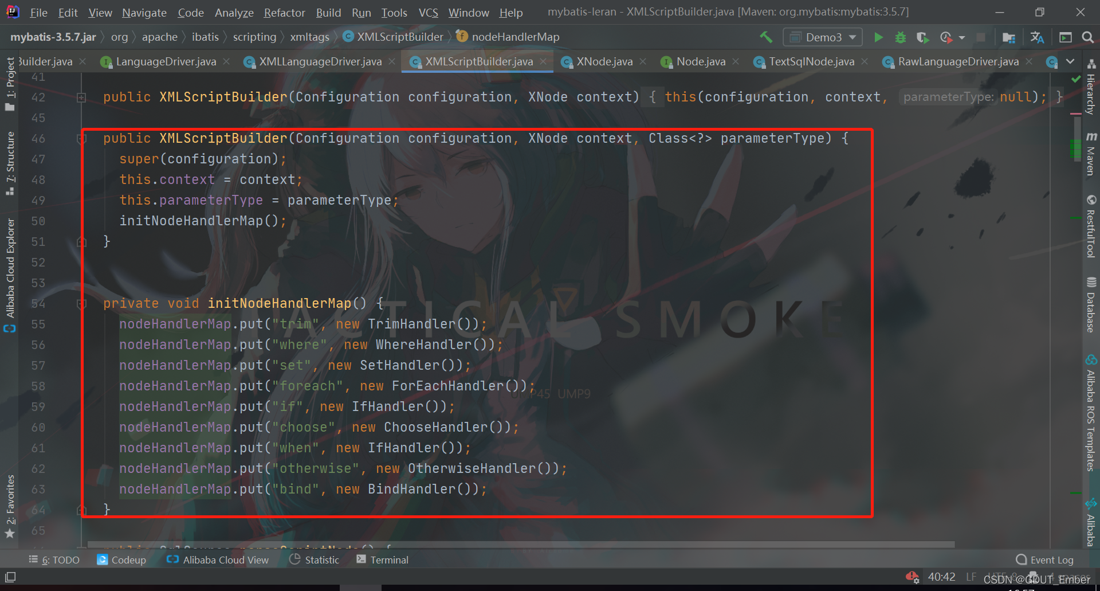Open the Refactor menu
This screenshot has width=1100, height=591.
point(284,13)
